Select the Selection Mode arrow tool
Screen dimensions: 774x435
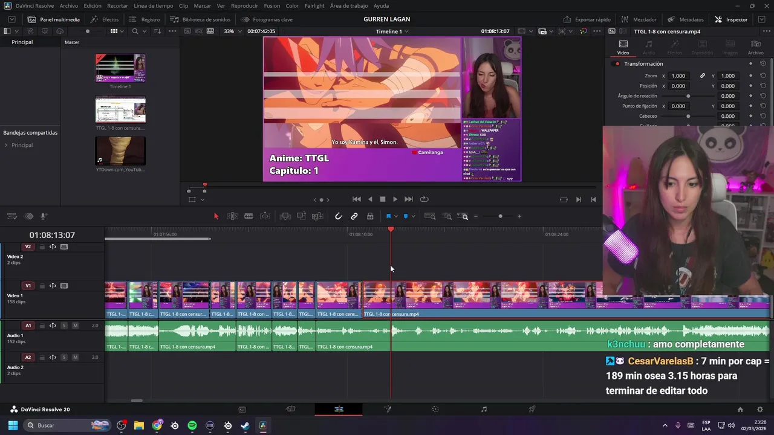point(216,216)
